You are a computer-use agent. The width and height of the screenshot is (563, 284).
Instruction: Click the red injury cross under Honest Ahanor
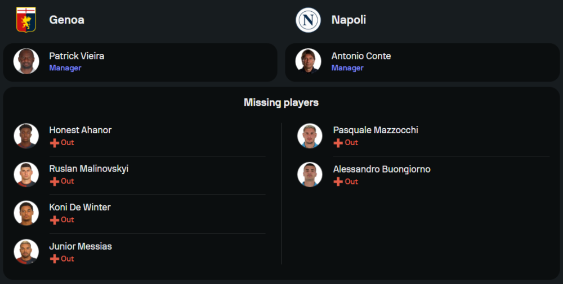click(55, 143)
